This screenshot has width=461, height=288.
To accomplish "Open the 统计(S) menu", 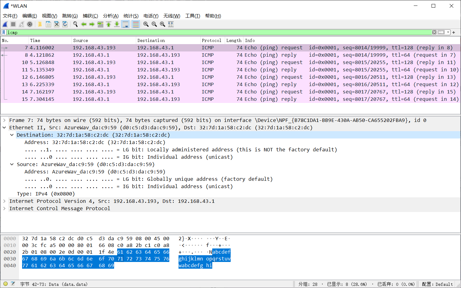I will tap(131, 16).
